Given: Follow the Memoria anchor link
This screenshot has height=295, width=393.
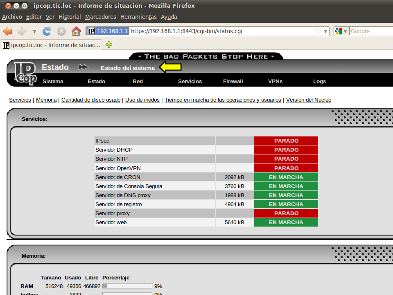Looking at the screenshot, I should click(x=46, y=100).
